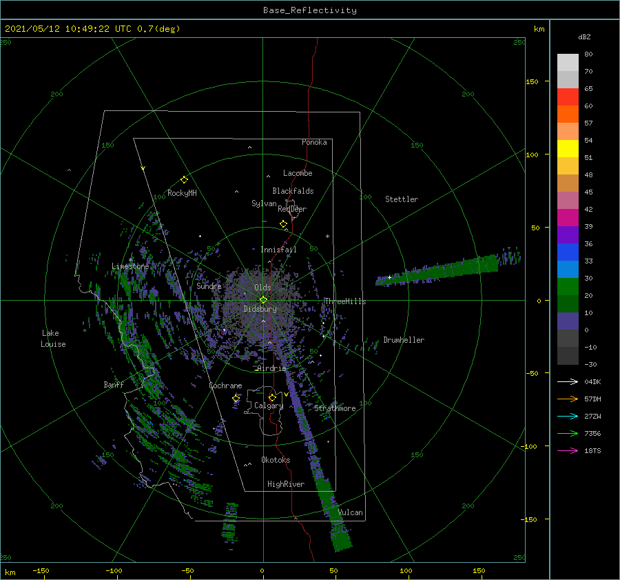Click the Ponoka city label
The height and width of the screenshot is (580, 620).
314,142
